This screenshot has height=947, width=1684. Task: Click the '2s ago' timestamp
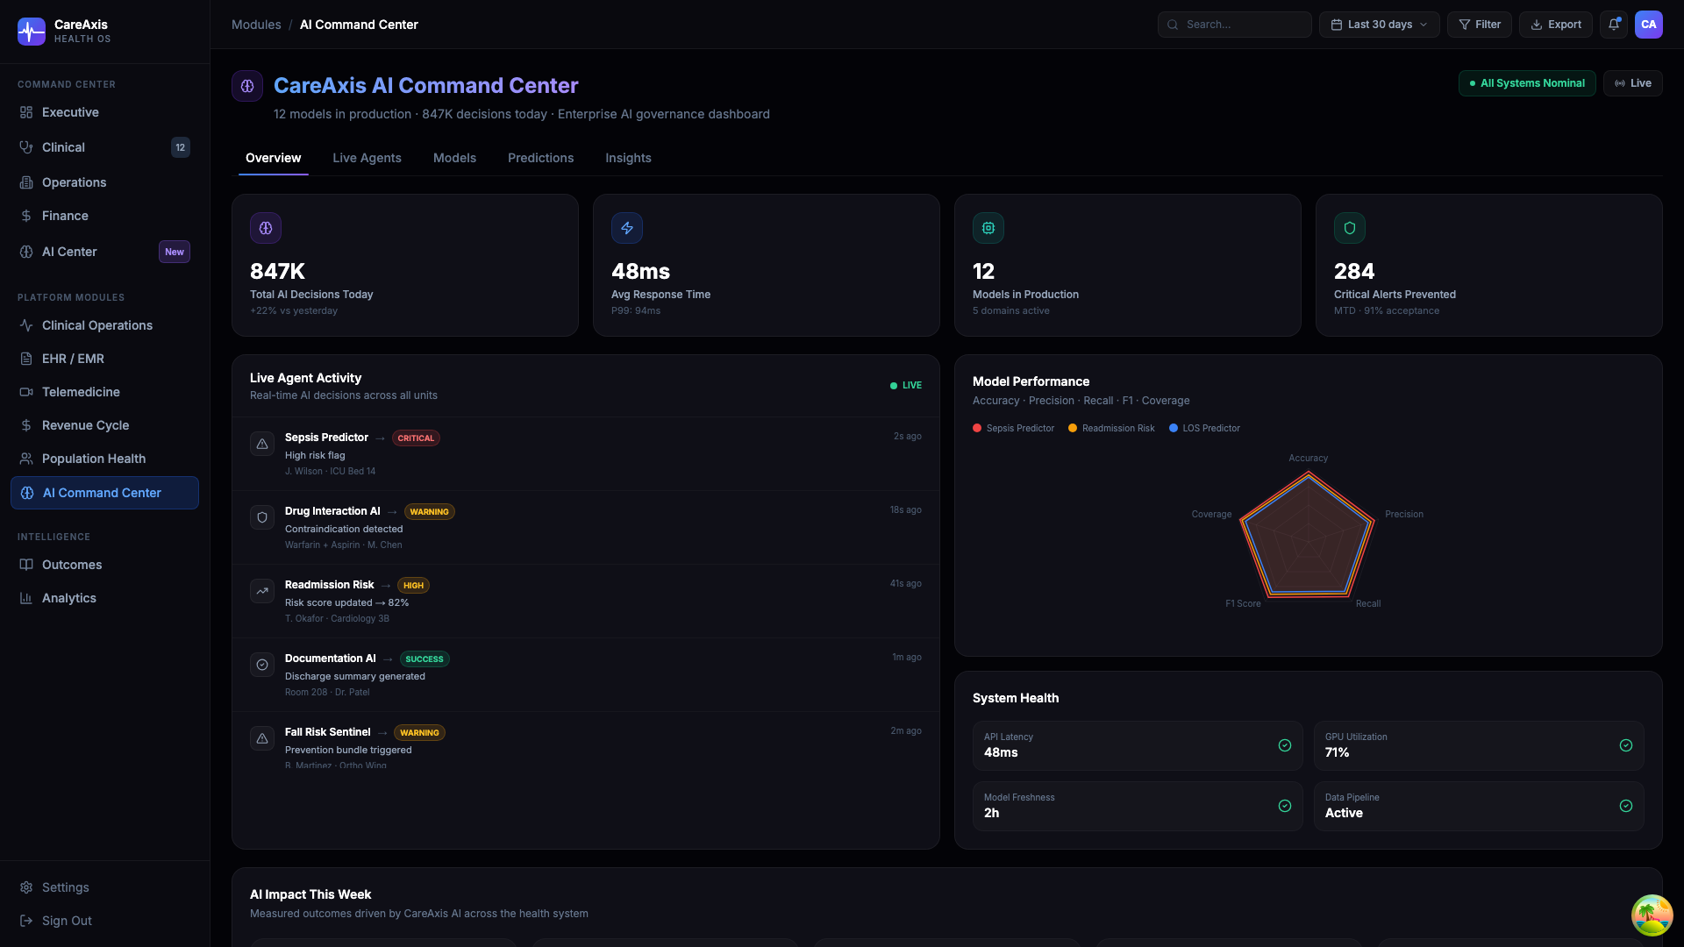tap(907, 436)
